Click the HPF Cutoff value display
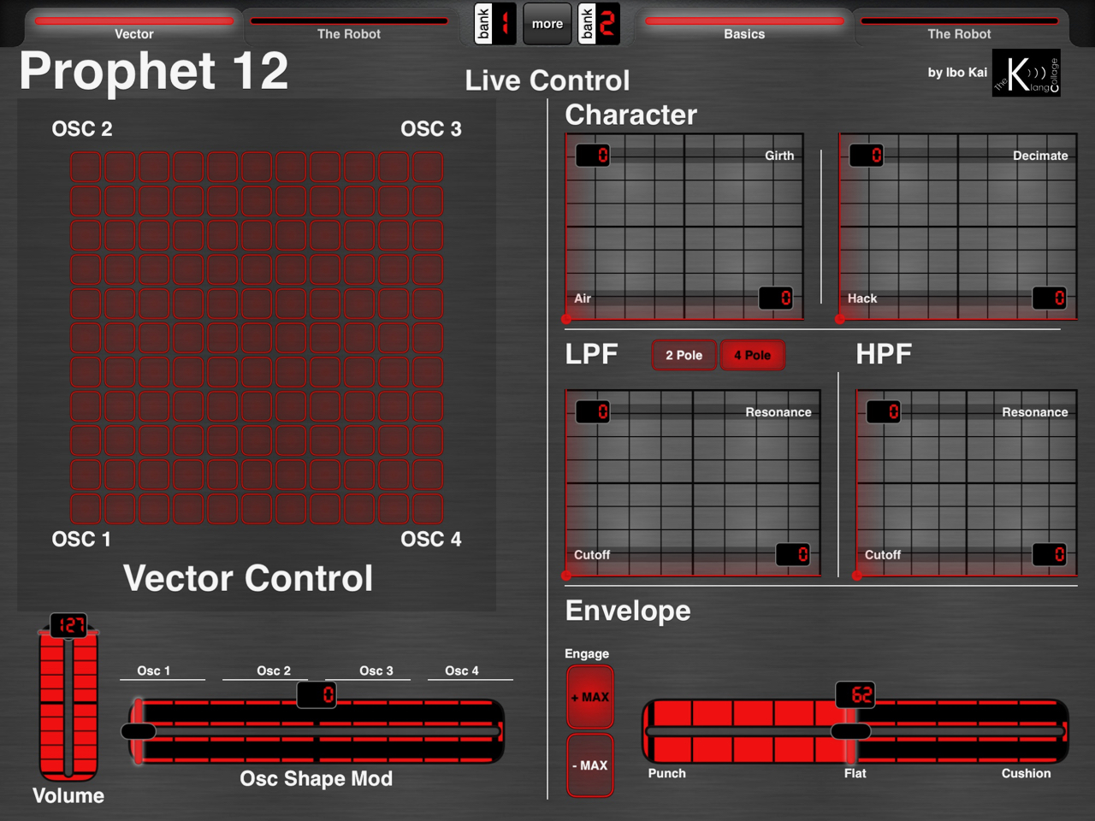This screenshot has width=1095, height=821. tap(1050, 554)
